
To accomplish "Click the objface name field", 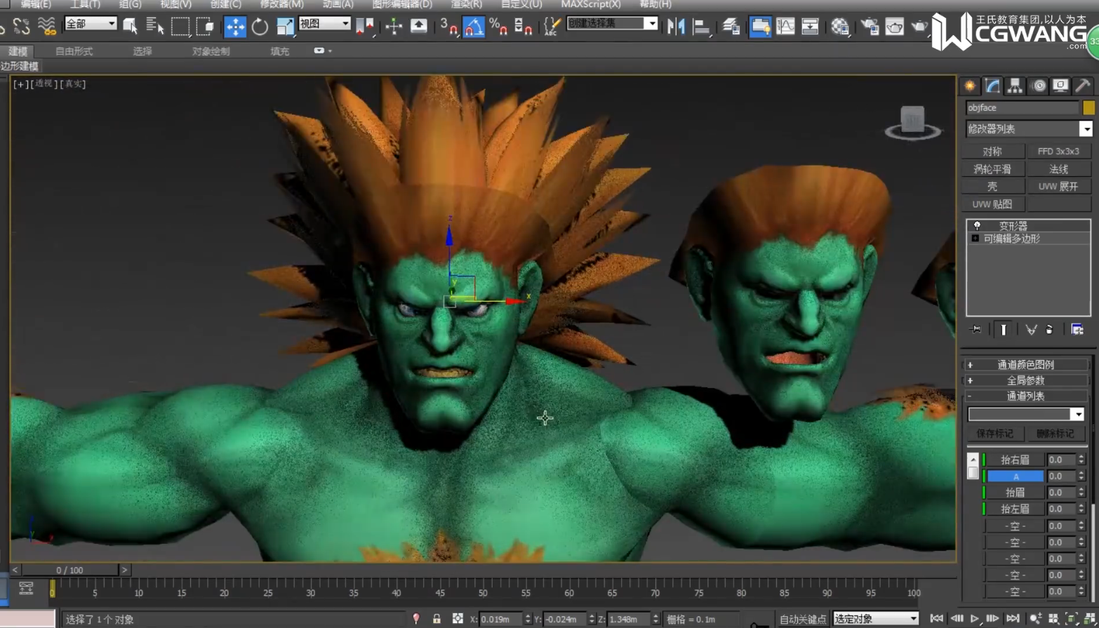I will tap(1022, 107).
